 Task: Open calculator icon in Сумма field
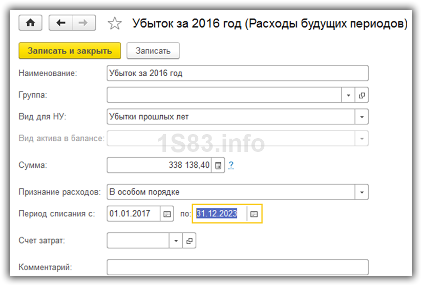[218, 165]
